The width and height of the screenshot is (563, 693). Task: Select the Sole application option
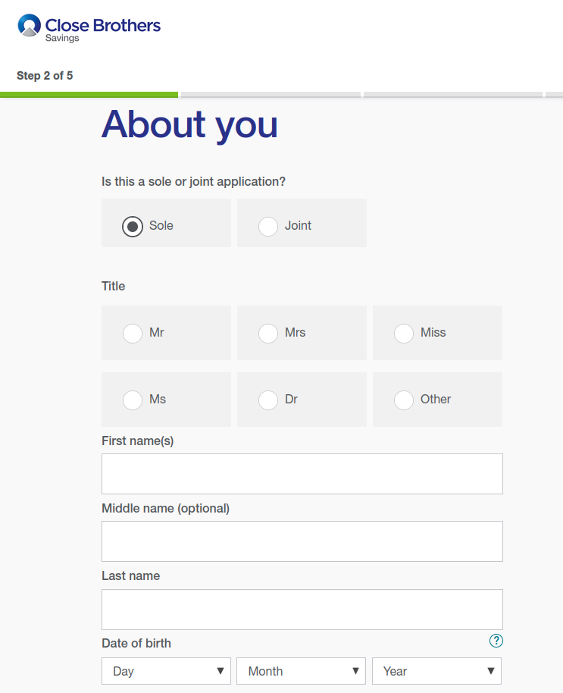tap(133, 226)
